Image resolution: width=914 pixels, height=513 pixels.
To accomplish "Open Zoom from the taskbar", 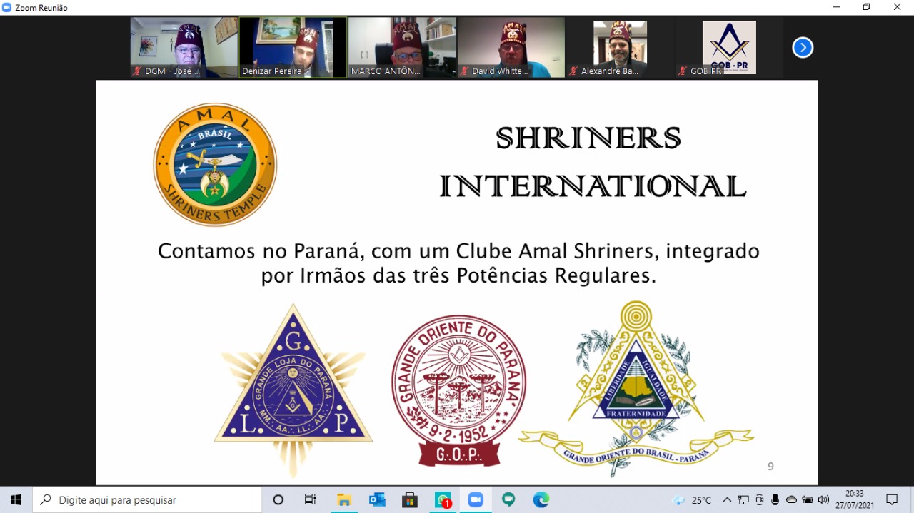I will [476, 500].
